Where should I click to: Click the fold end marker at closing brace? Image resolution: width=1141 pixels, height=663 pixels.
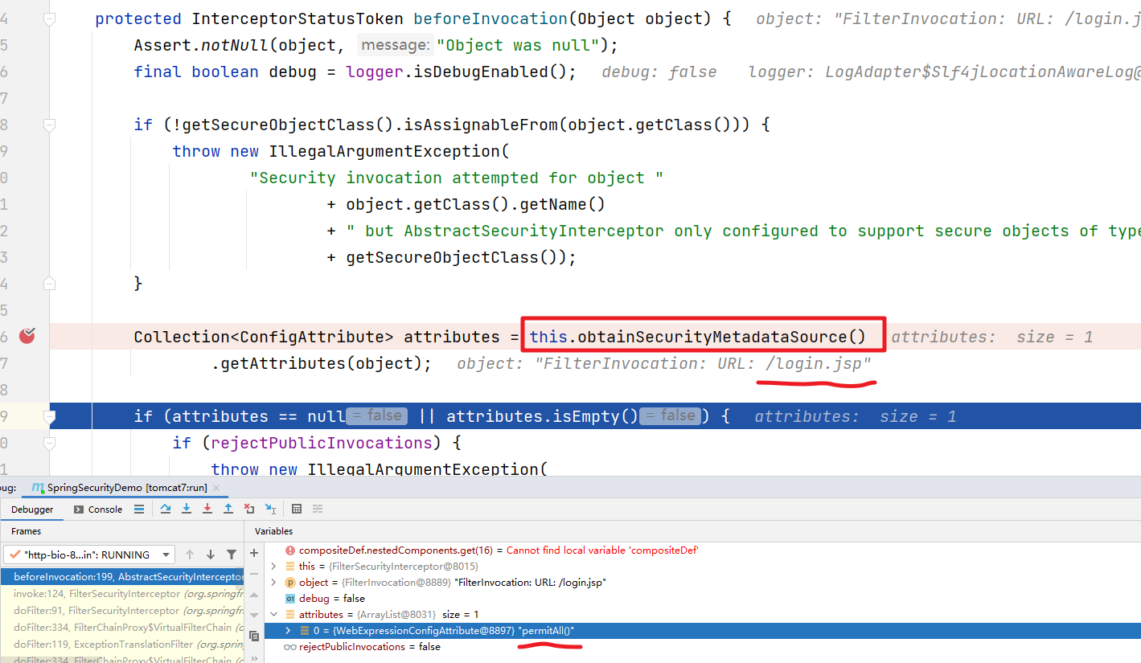click(x=49, y=283)
